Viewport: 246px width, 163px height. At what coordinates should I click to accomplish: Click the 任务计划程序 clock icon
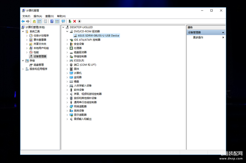point(31,36)
